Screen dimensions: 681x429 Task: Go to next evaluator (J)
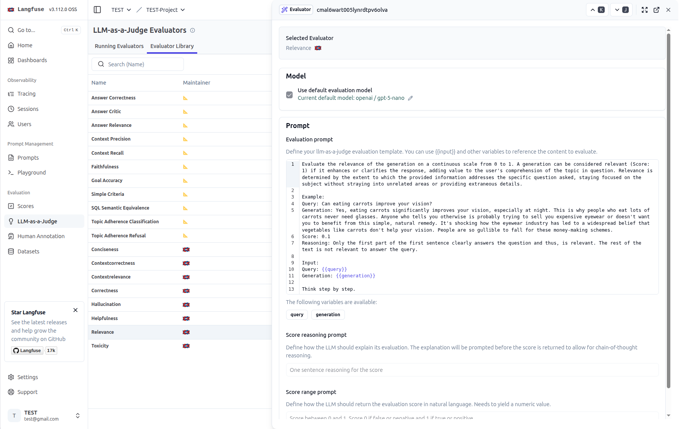point(621,10)
